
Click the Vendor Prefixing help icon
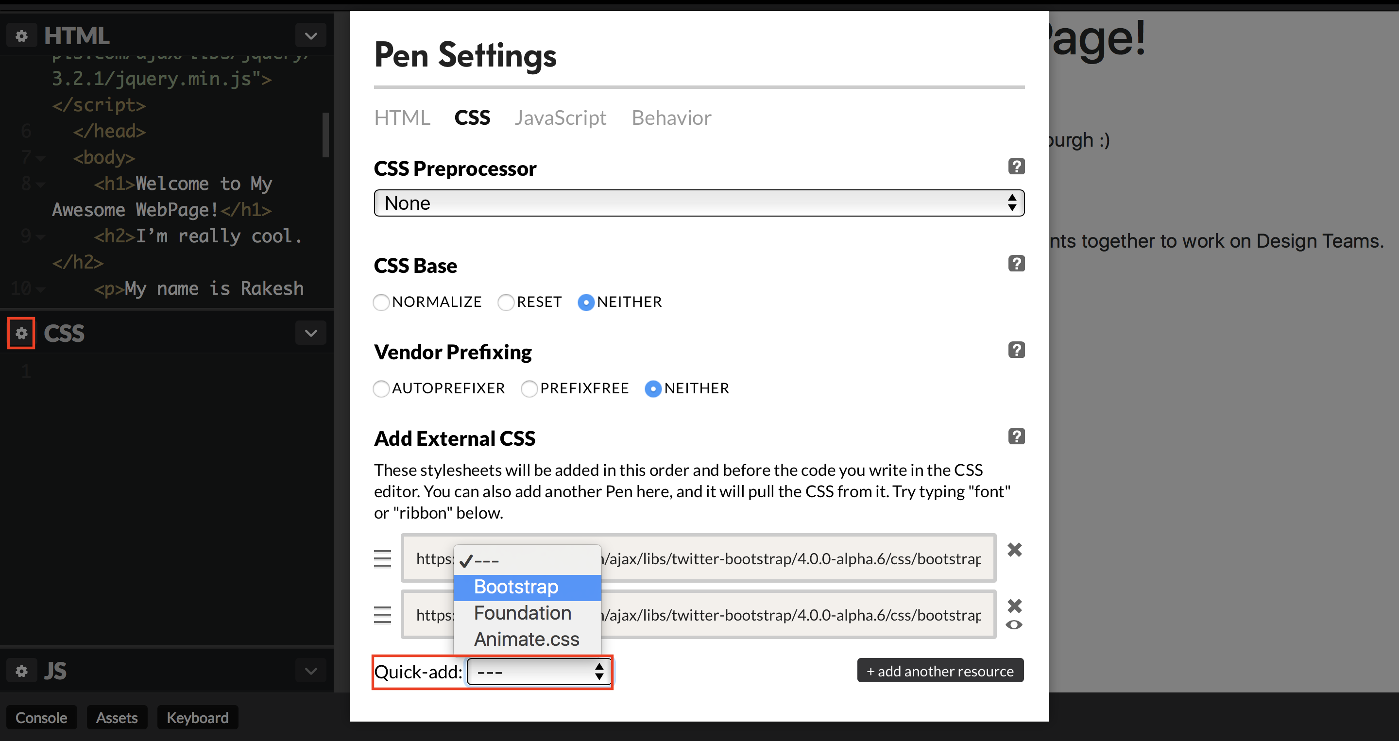pos(1016,350)
